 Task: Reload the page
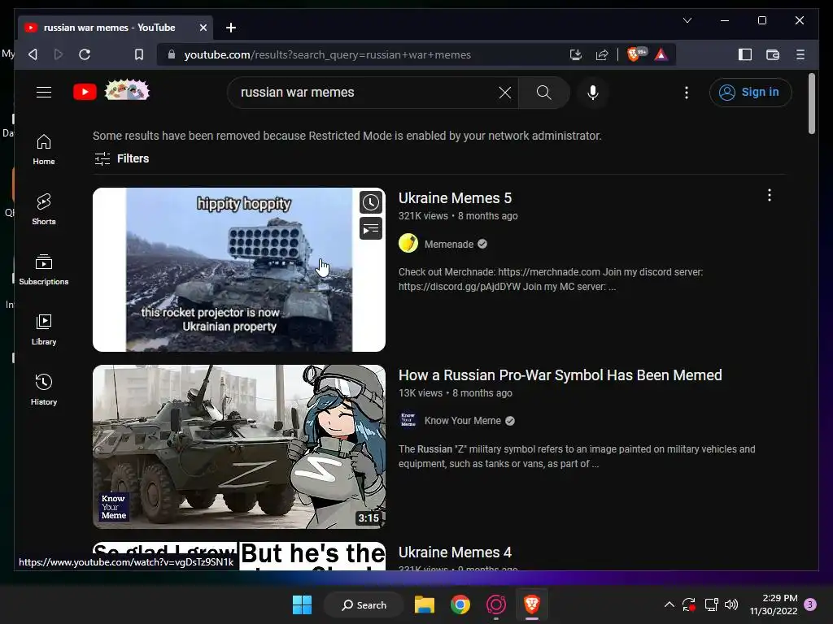[85, 54]
